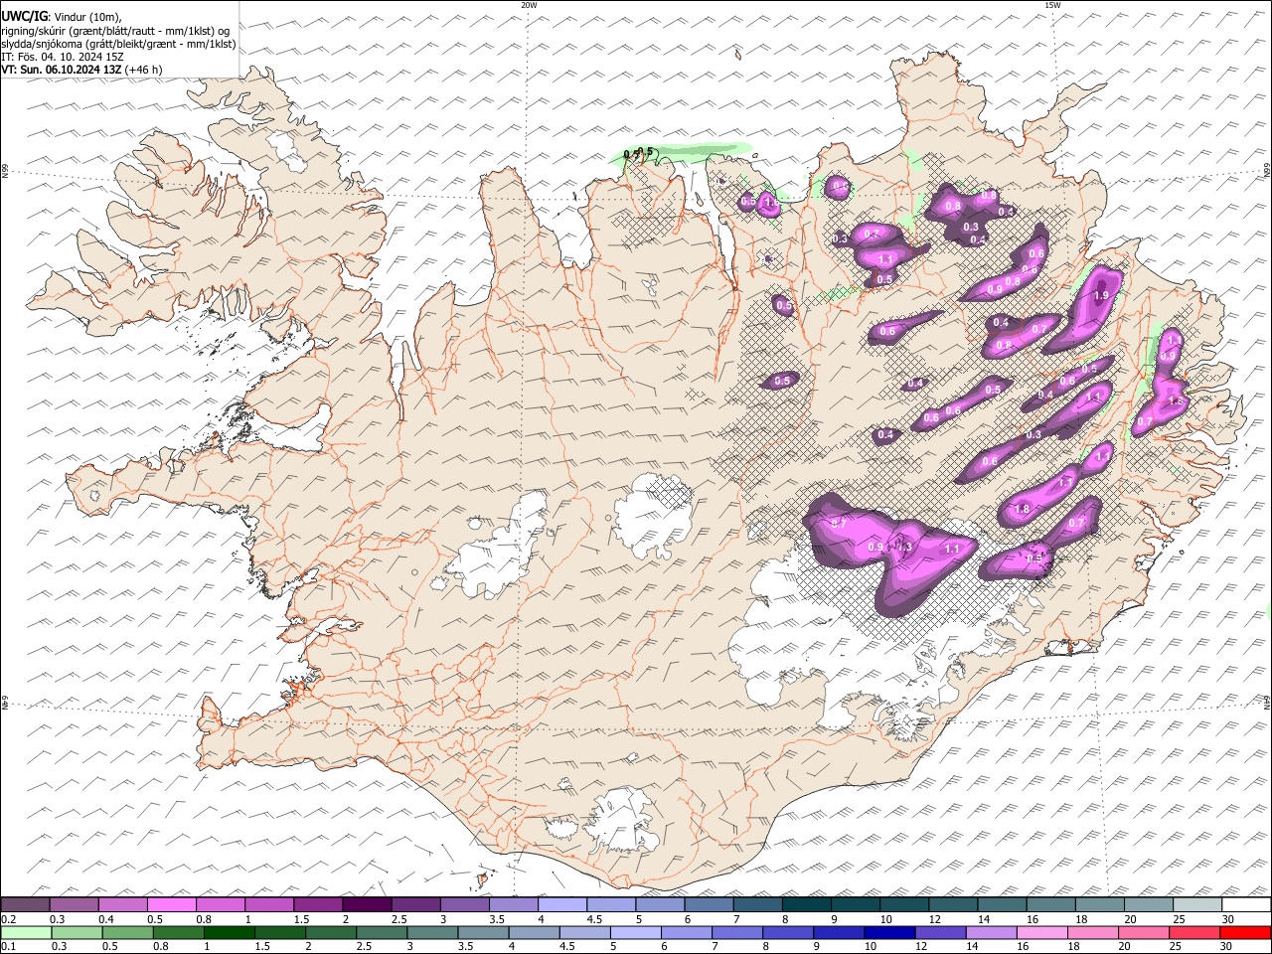The height and width of the screenshot is (954, 1272).
Task: Select the top-row swatch above the 0.2 label
Action: click(25, 905)
